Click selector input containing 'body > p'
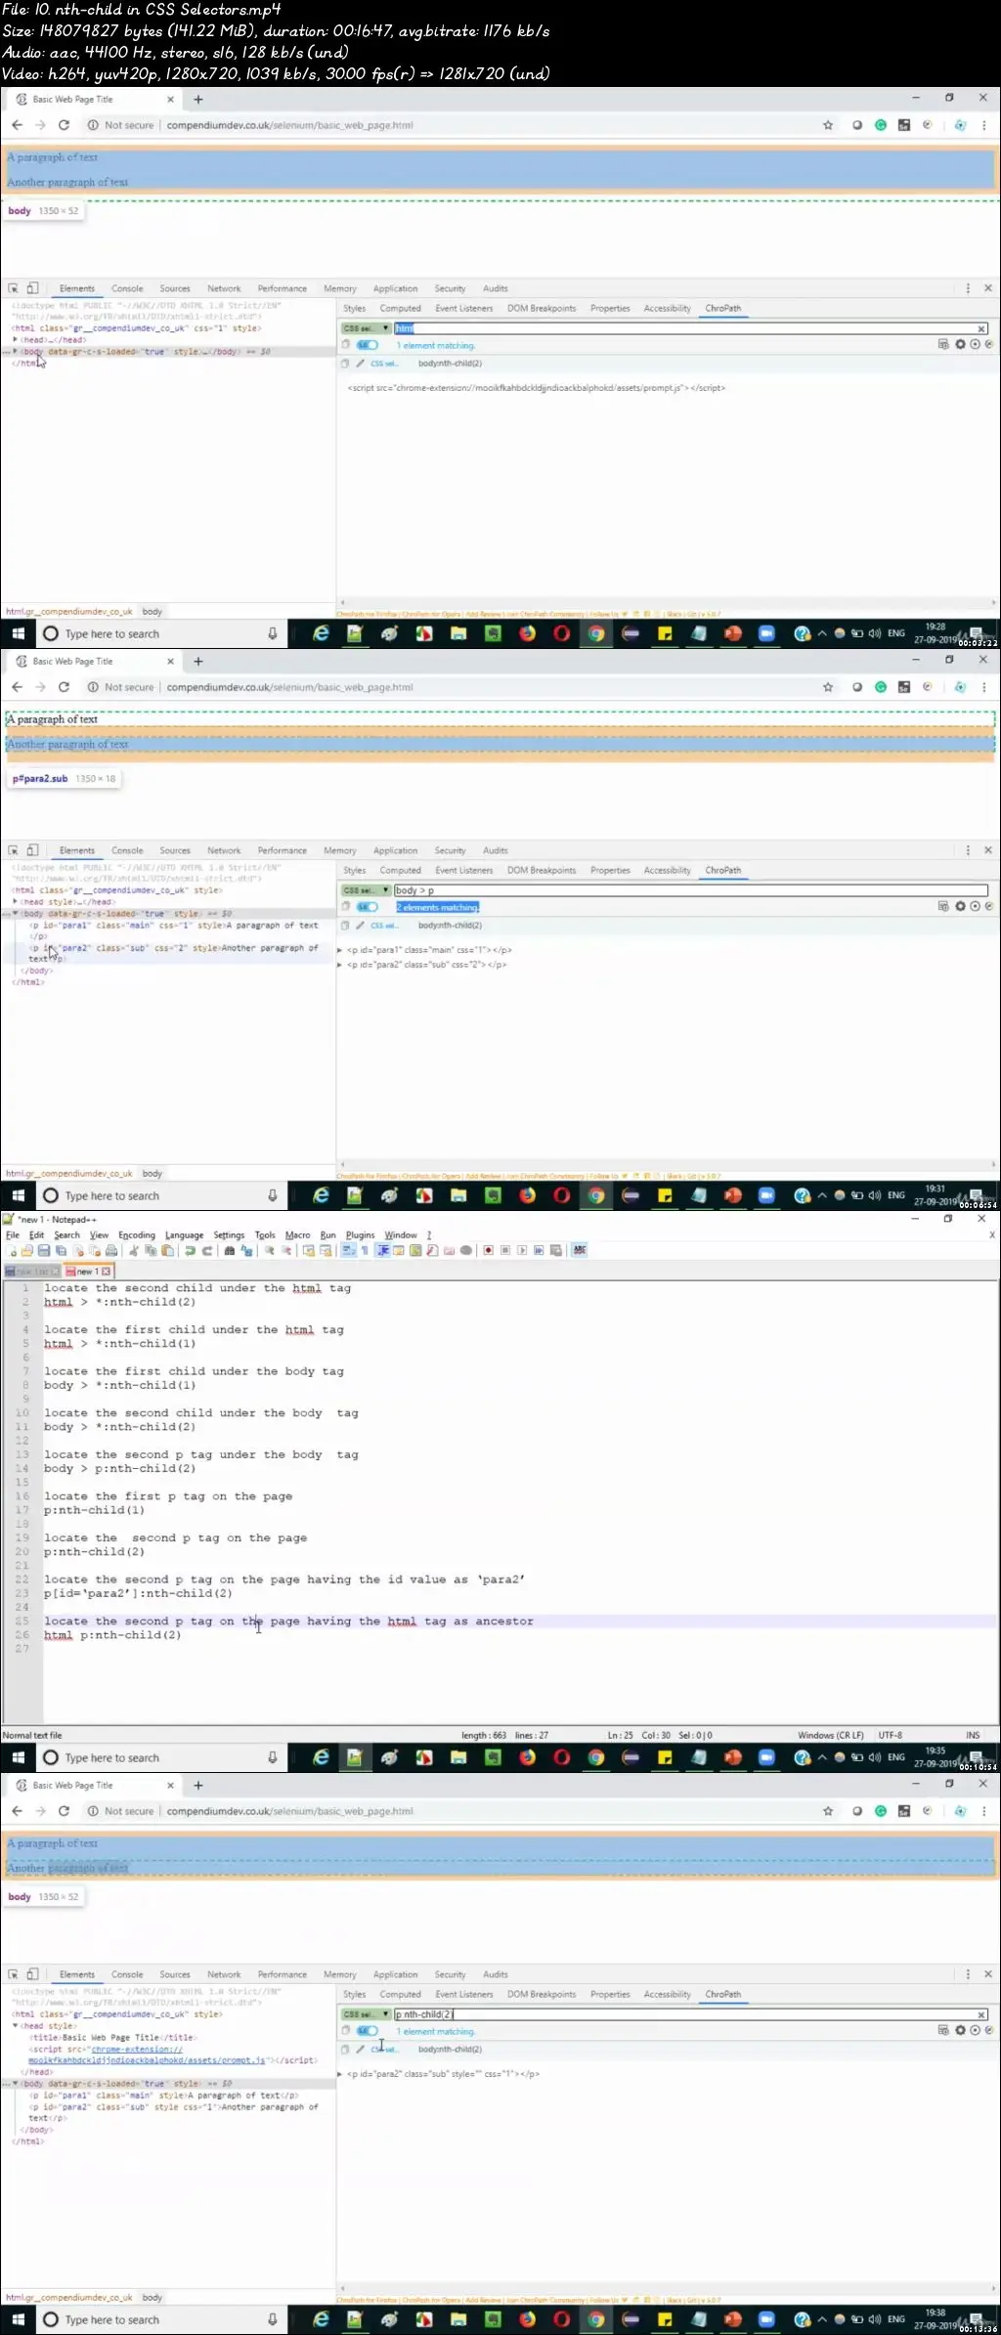Image resolution: width=1001 pixels, height=2335 pixels. pos(690,890)
